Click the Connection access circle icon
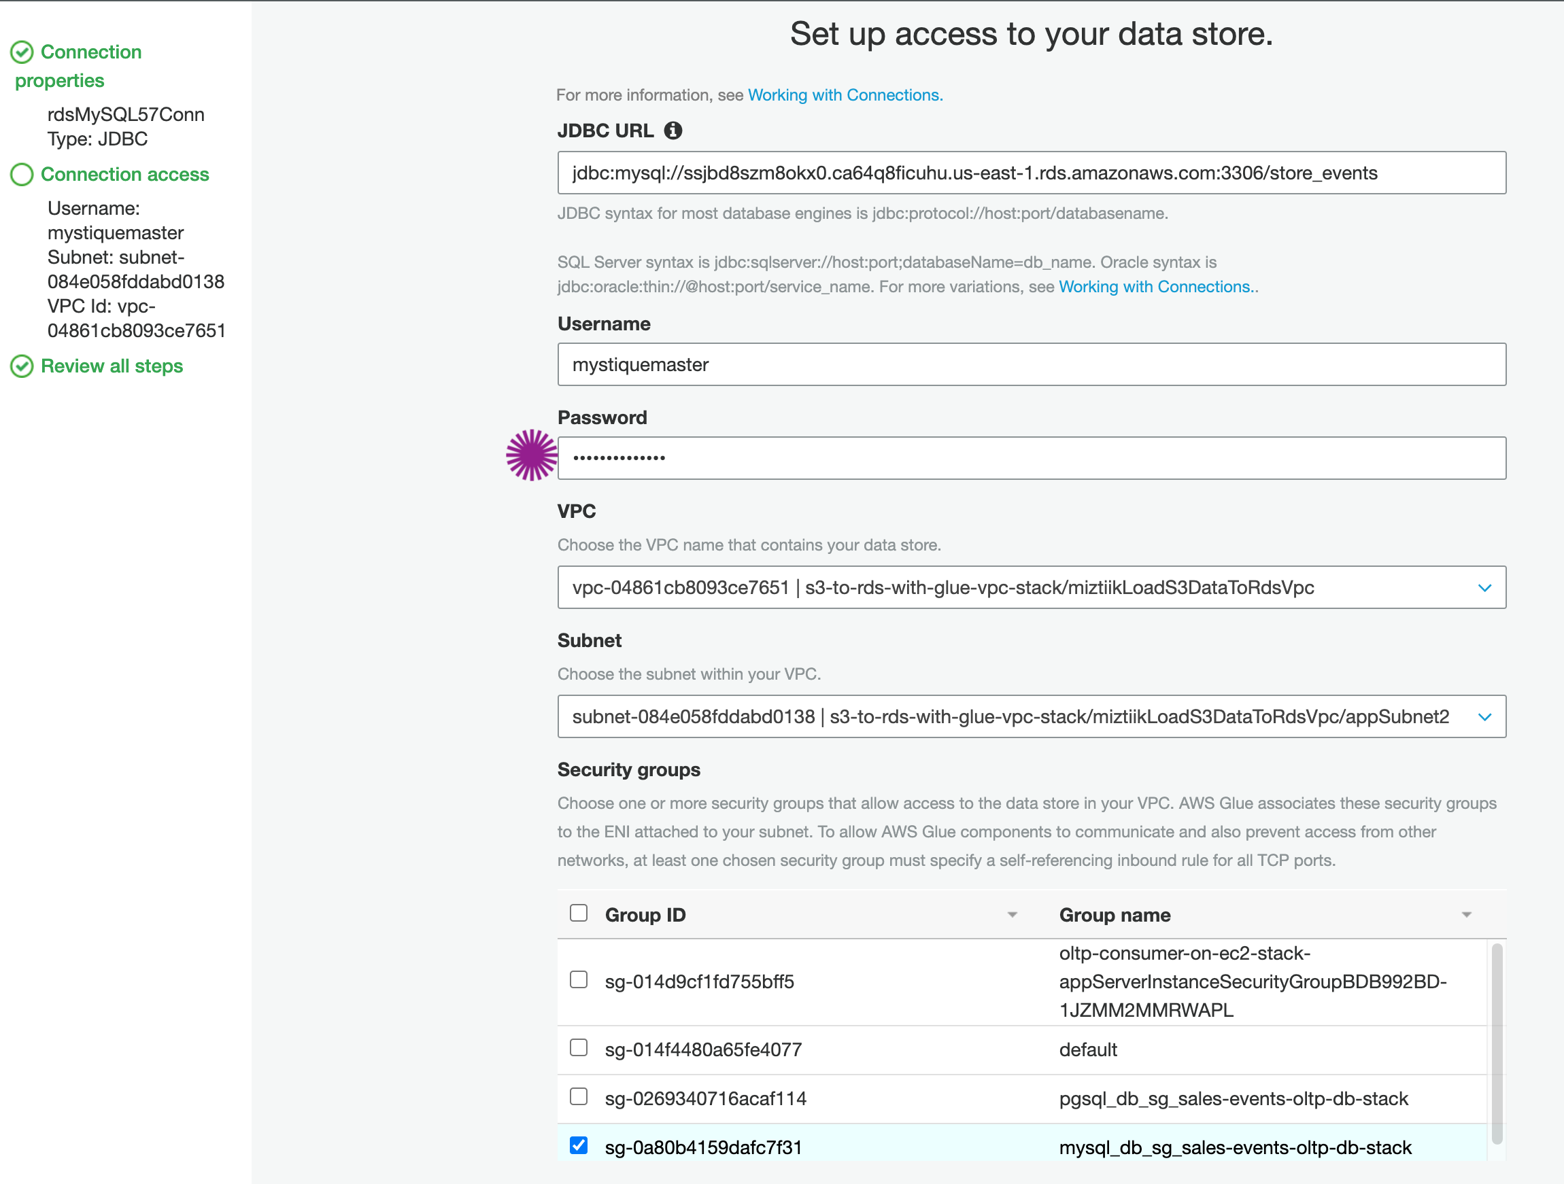This screenshot has height=1184, width=1564. [22, 175]
